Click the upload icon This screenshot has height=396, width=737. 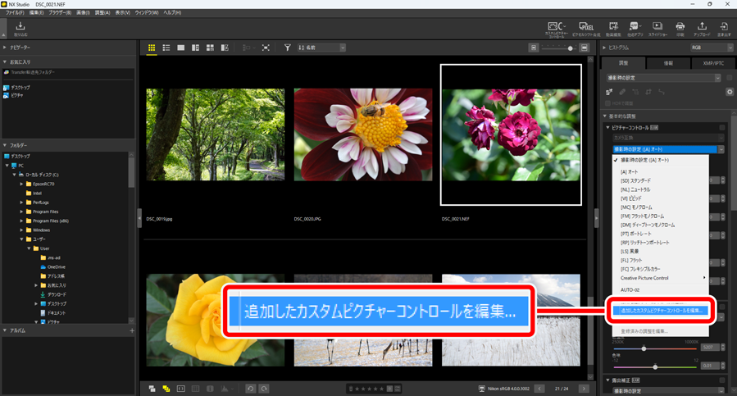point(702,29)
